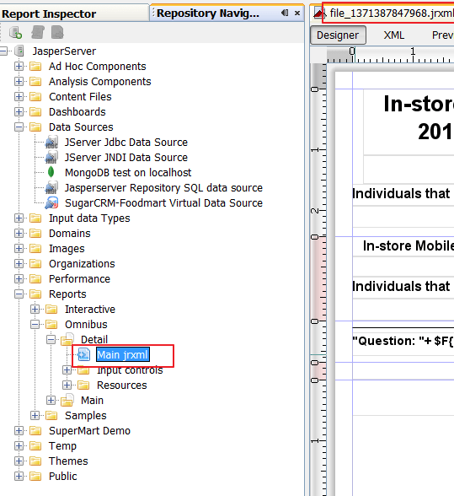Select the SuperMart Demo folder

90,431
